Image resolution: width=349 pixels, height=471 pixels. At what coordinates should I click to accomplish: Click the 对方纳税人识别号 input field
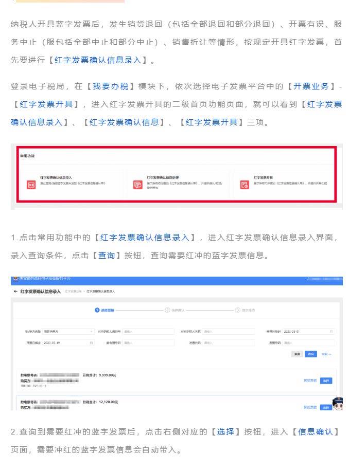pyautogui.click(x=147, y=331)
